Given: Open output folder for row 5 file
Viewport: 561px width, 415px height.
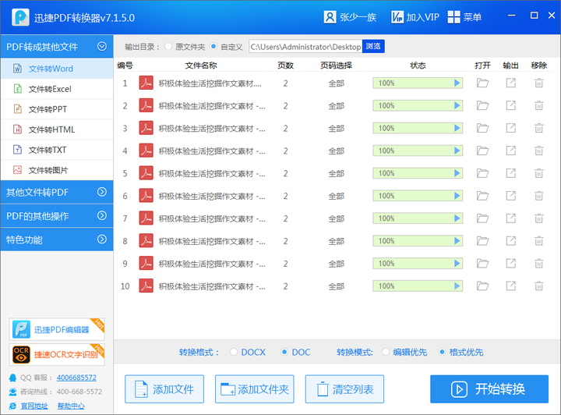Looking at the screenshot, I should [482, 173].
